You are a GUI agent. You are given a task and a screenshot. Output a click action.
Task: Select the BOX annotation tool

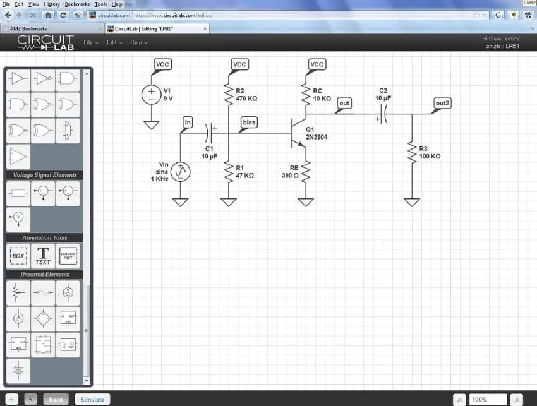click(18, 255)
